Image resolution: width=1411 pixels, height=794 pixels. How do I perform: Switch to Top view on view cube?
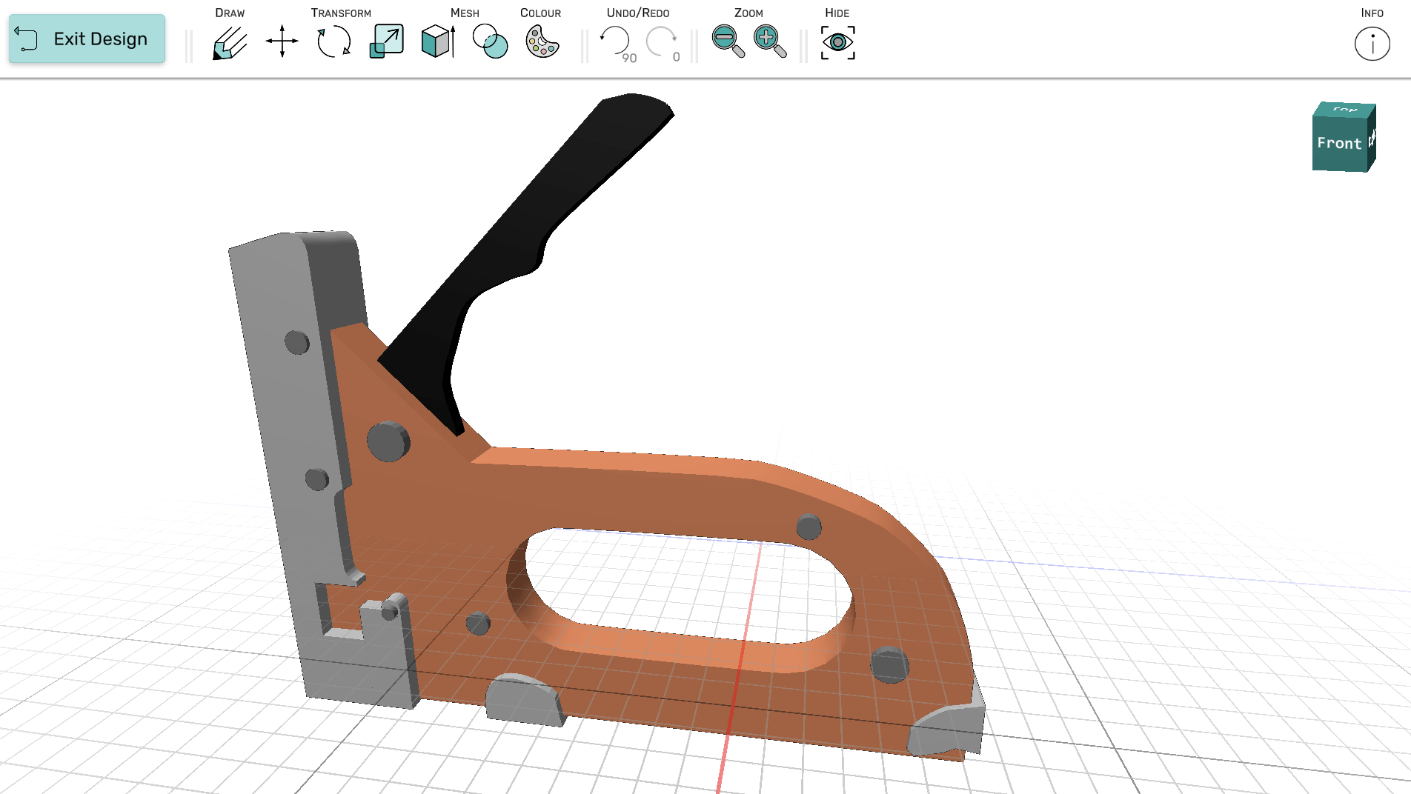coord(1344,110)
